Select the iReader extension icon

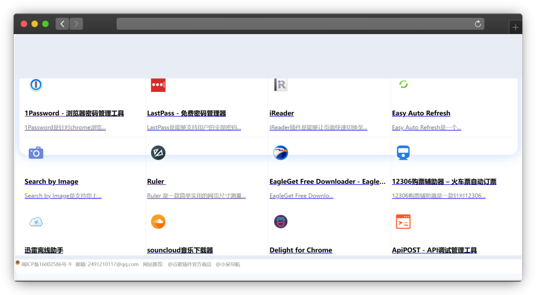point(281,85)
